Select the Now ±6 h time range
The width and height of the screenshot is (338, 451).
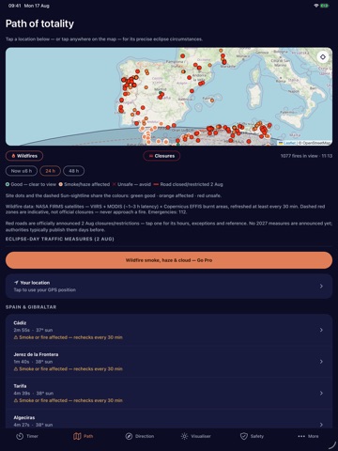[x=22, y=171]
